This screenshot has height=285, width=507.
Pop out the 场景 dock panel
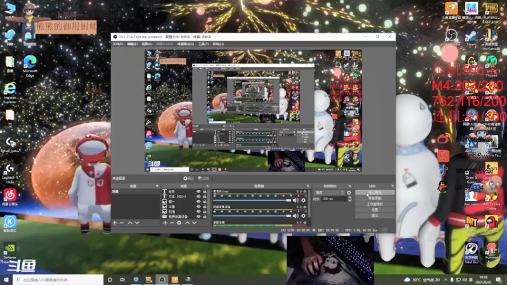[157, 186]
